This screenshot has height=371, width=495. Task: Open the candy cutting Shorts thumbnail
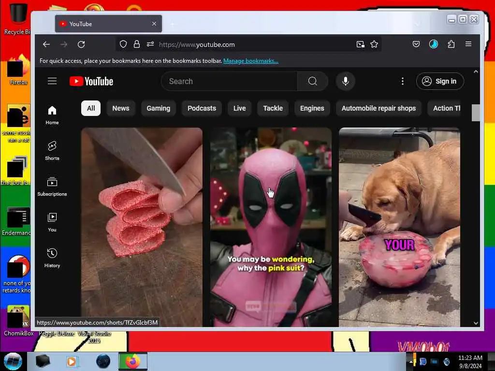click(142, 227)
